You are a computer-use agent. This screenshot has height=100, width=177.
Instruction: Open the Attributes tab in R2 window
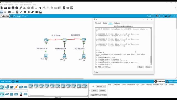point(117,23)
